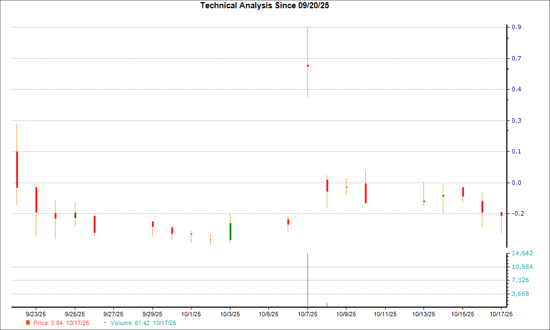Click the tall volume bar at 10/7/25

pos(307,279)
